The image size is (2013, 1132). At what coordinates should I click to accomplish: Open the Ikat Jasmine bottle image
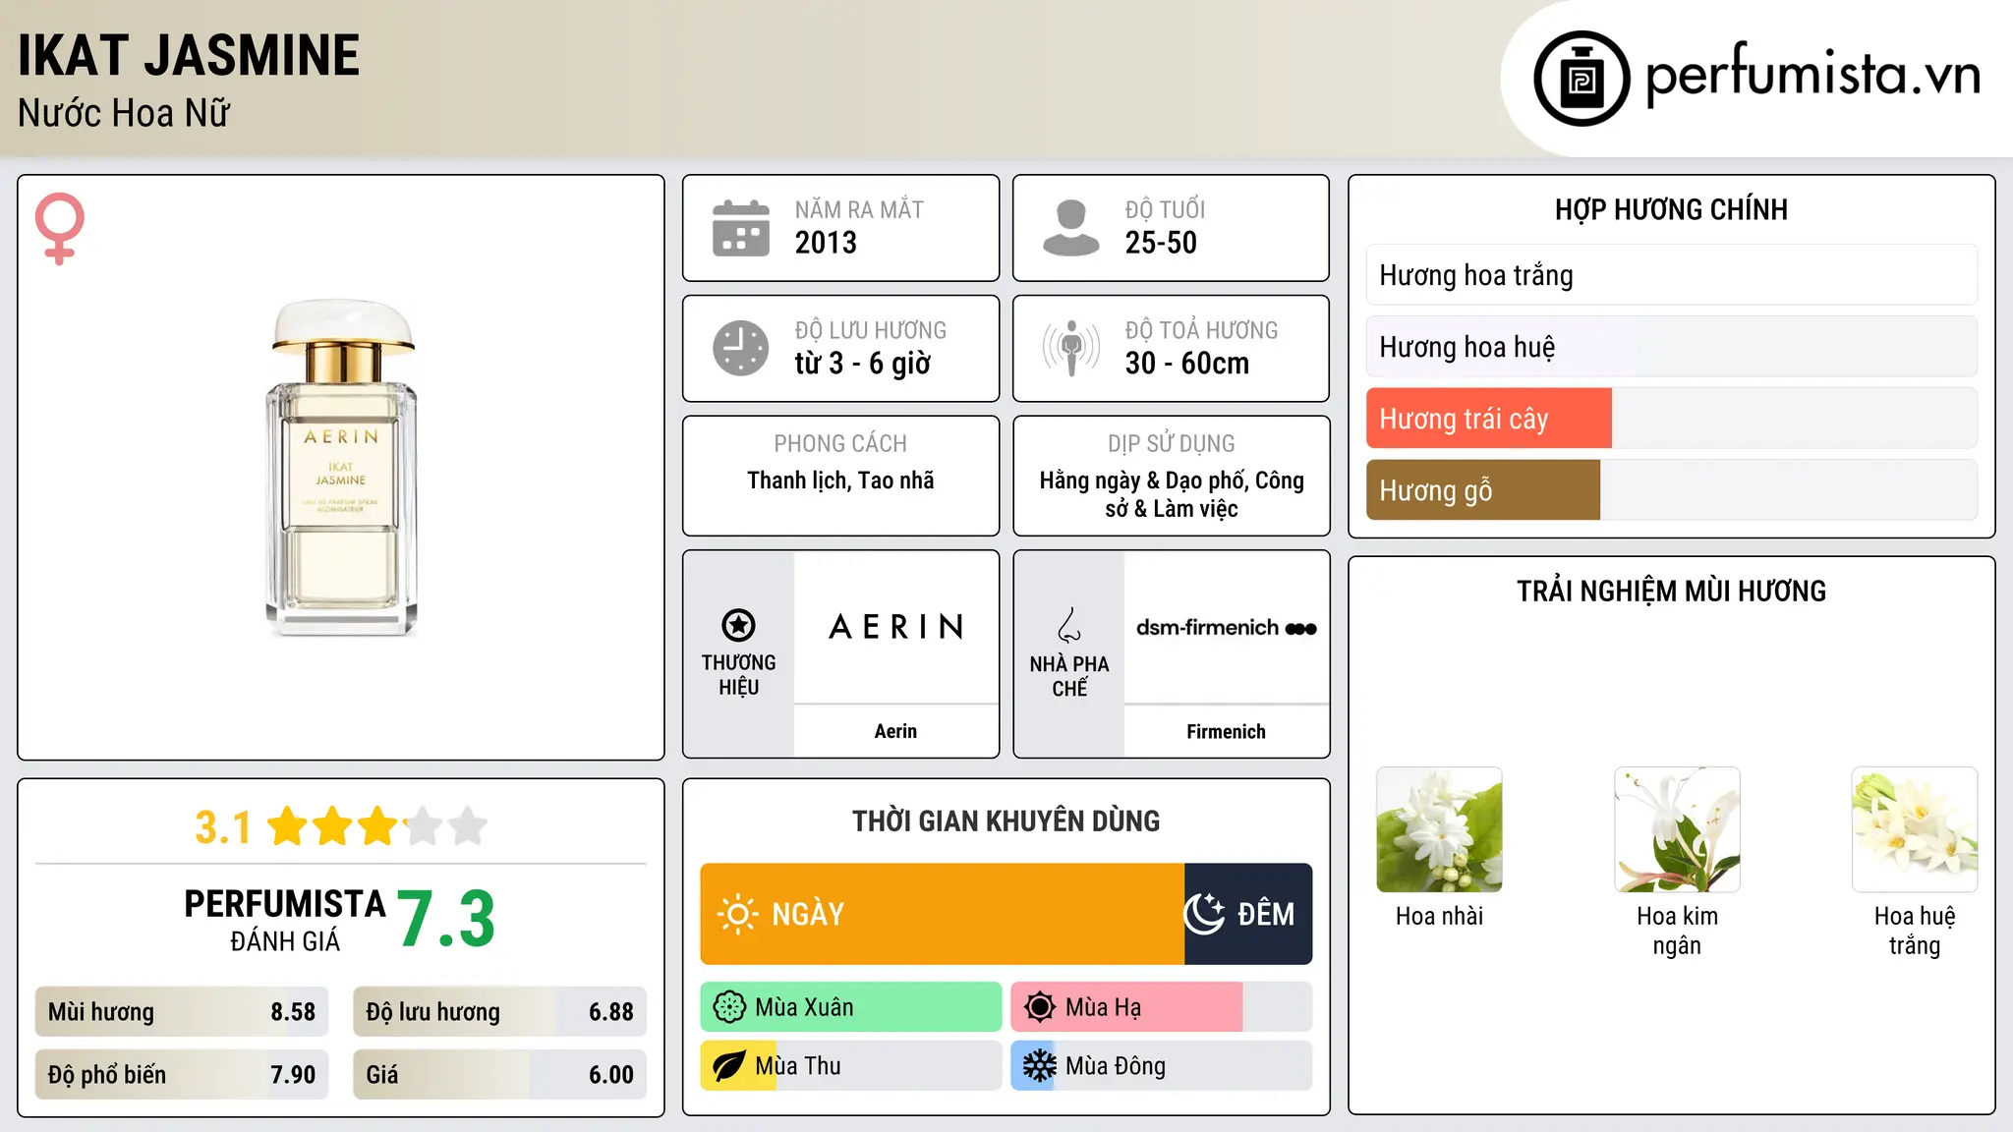(x=341, y=468)
